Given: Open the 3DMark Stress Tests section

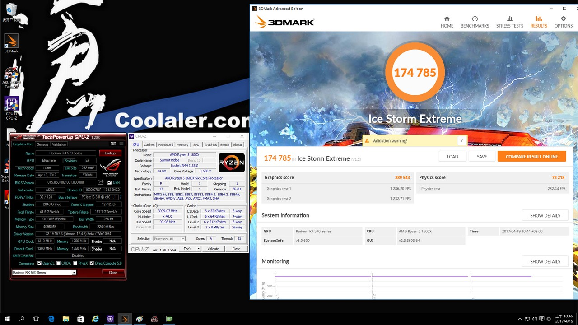Looking at the screenshot, I should 510,22.
